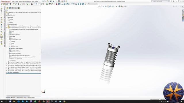Open dropdown arrow beside Options gear
The height and width of the screenshot is (103, 184).
[x=68, y=1]
